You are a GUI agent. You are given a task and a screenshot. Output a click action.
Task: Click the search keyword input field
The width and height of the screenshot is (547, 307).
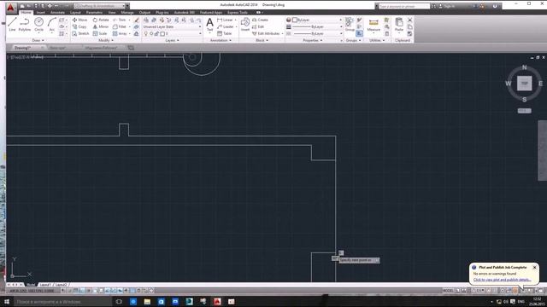[404, 6]
